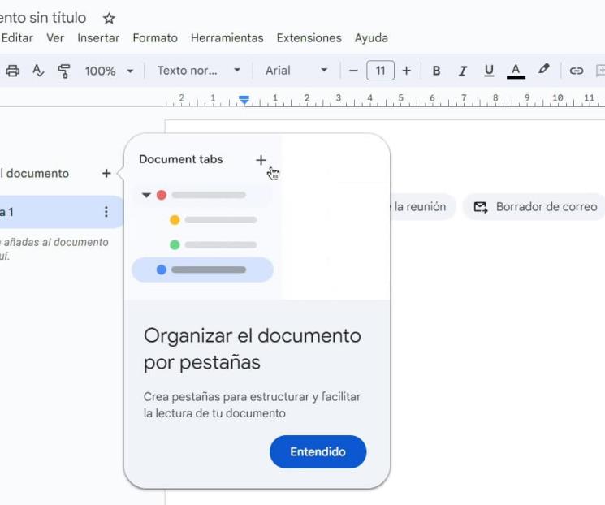This screenshot has height=505, width=605.
Task: Open the Arial font dropdown
Action: [296, 71]
